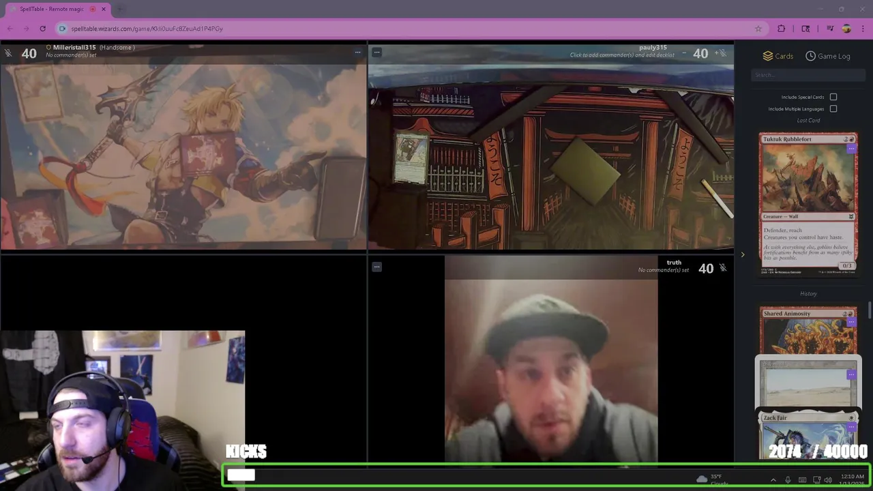The width and height of the screenshot is (873, 491).
Task: Open a new browser tab
Action: (x=120, y=10)
